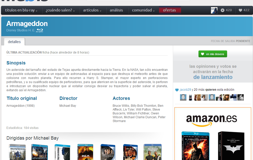Screen dimensions: 253x160
Task: Expand the '¿cuándo salen?' menu
Action: point(60,10)
